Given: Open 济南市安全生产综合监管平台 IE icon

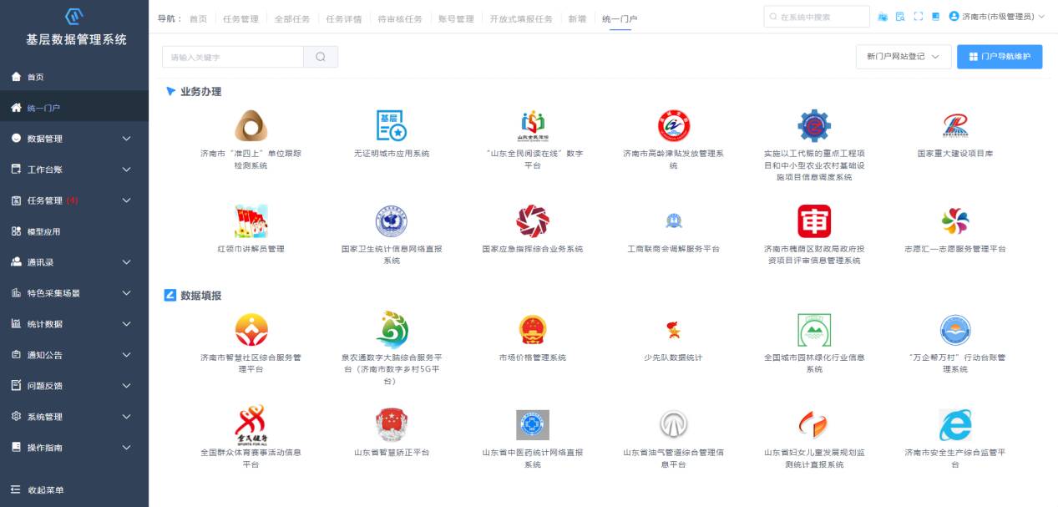Looking at the screenshot, I should (x=954, y=425).
